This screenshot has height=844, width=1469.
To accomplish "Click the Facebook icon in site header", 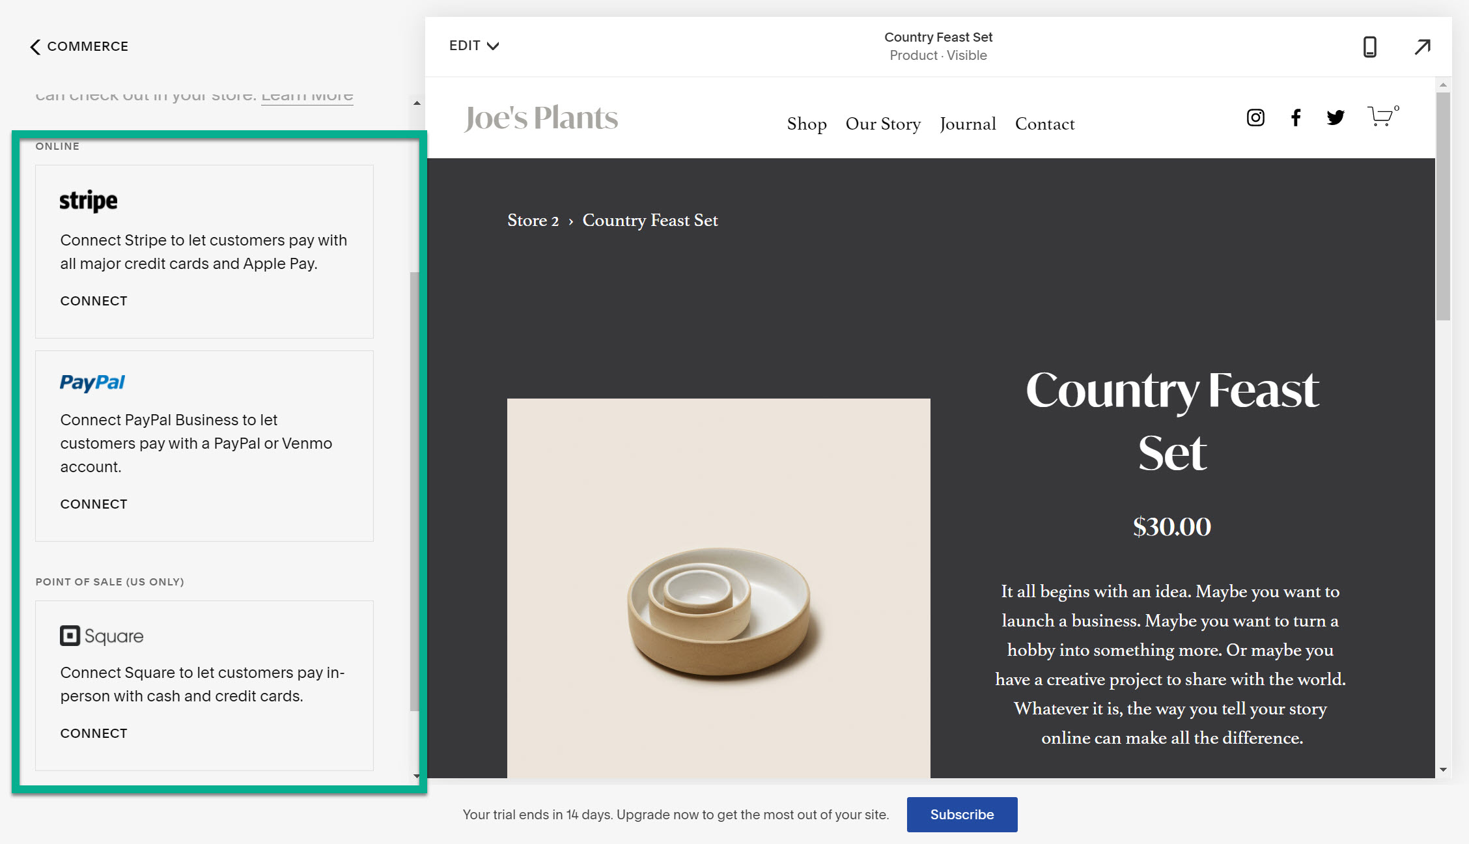I will [x=1296, y=118].
